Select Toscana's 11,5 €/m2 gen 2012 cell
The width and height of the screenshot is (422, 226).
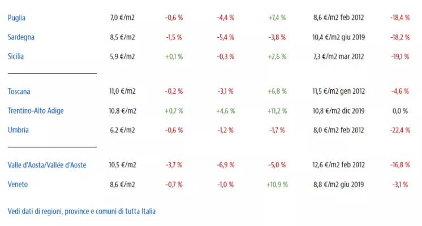click(338, 91)
